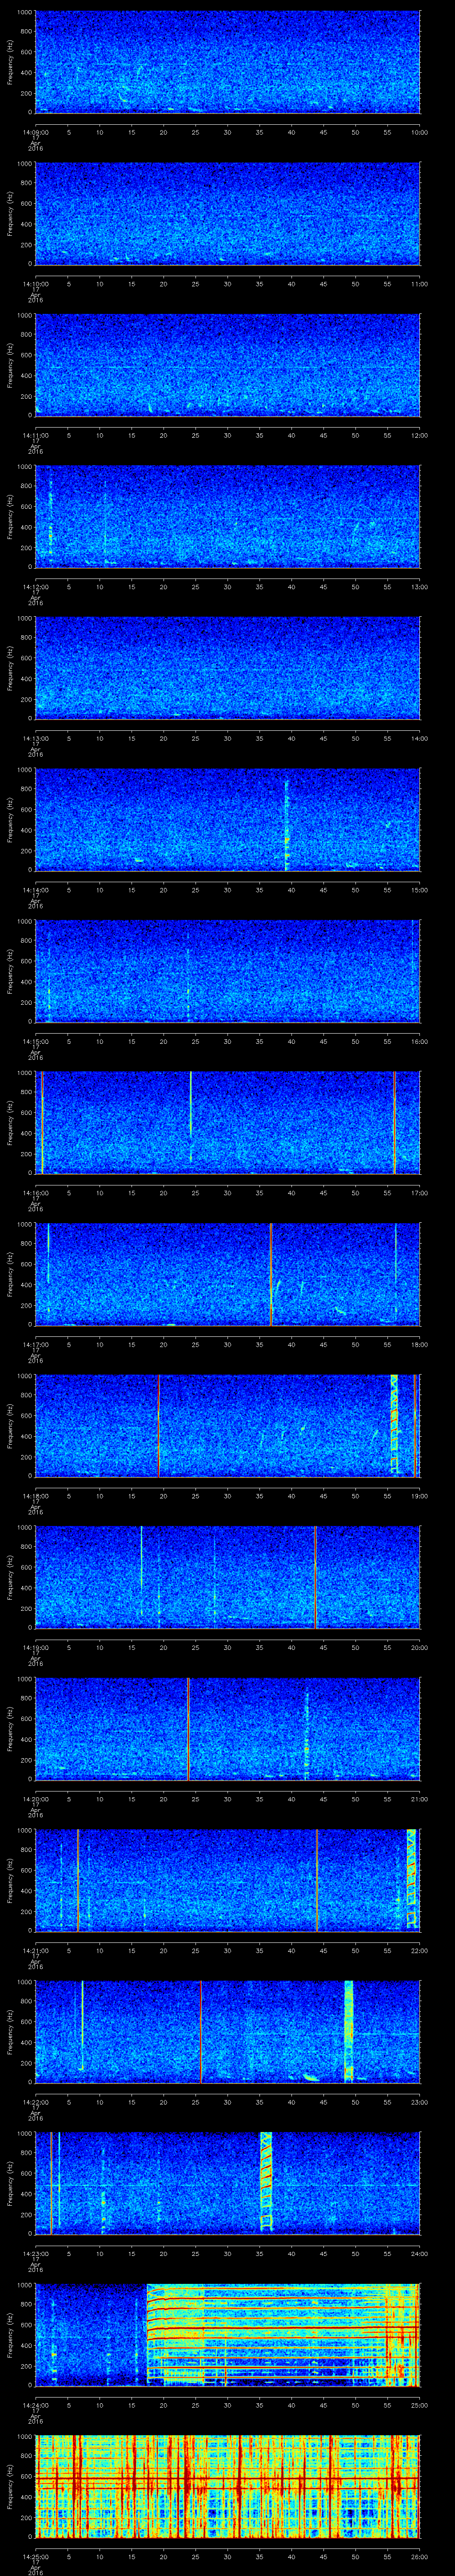This screenshot has height=2576, width=455.
Task: Click the spectrogram panel starting at 14:19:00
Action: point(227,1577)
